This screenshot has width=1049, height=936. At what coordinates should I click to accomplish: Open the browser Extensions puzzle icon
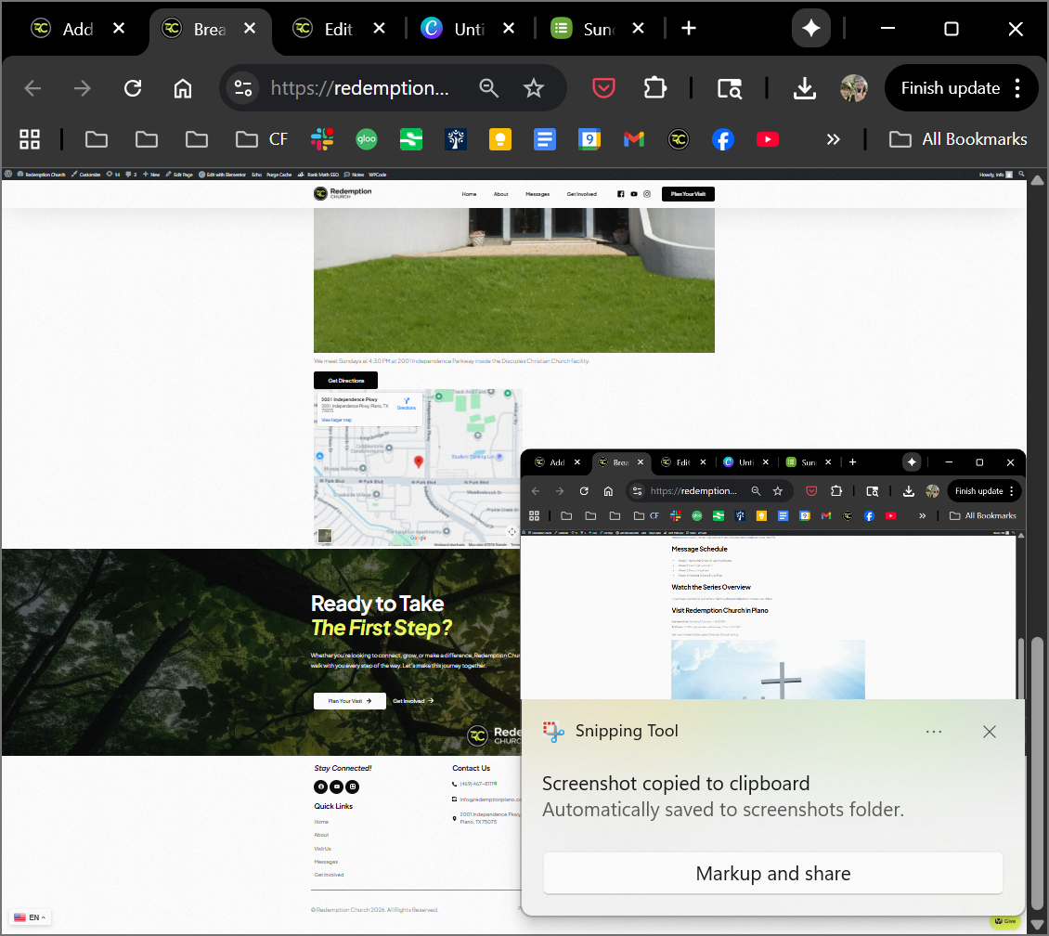point(655,88)
